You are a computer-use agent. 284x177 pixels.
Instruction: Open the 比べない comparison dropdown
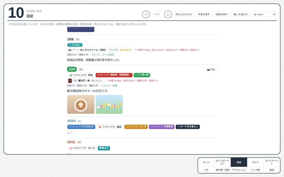[x=264, y=14]
